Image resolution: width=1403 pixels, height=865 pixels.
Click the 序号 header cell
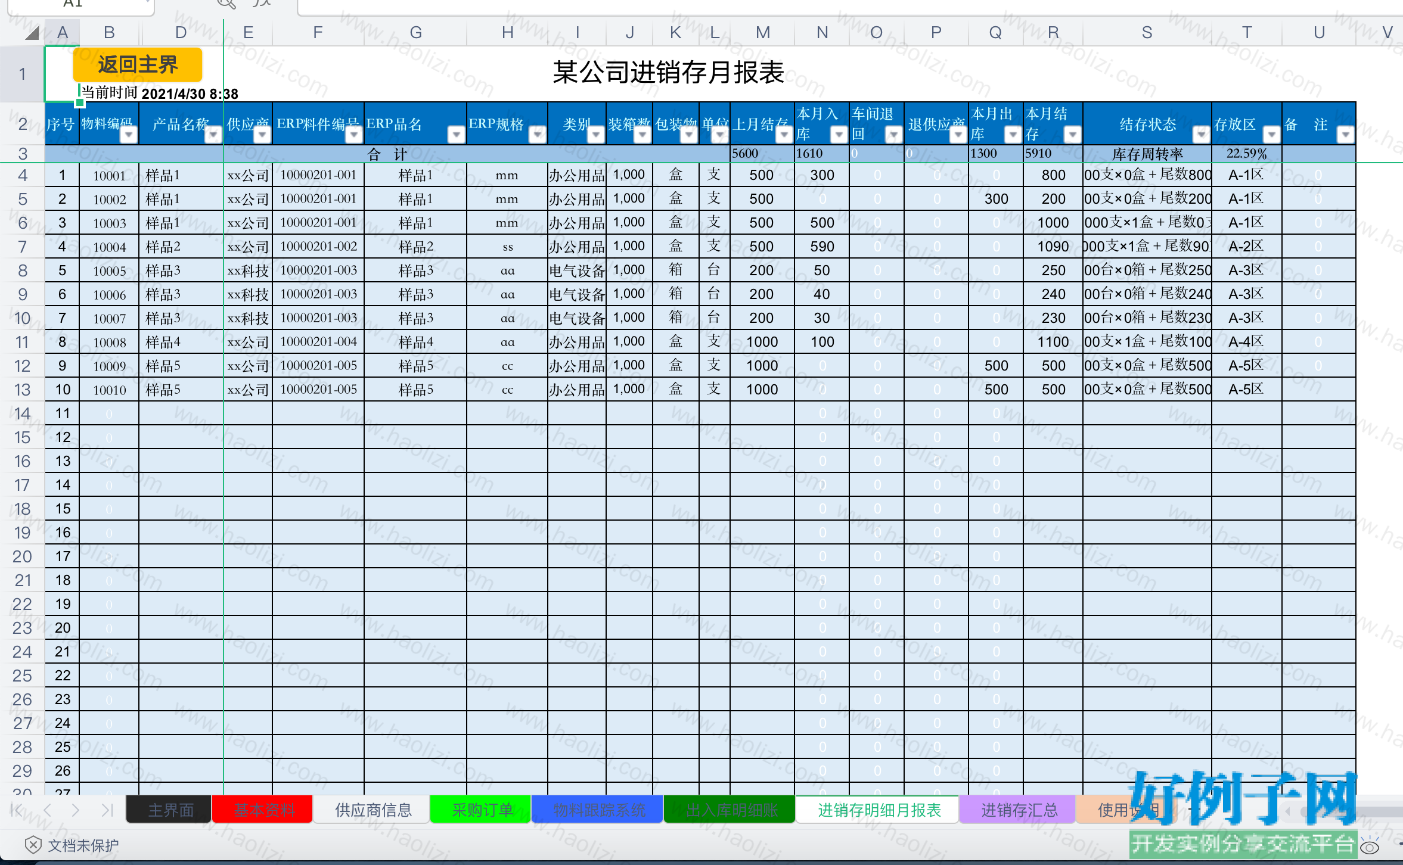61,124
